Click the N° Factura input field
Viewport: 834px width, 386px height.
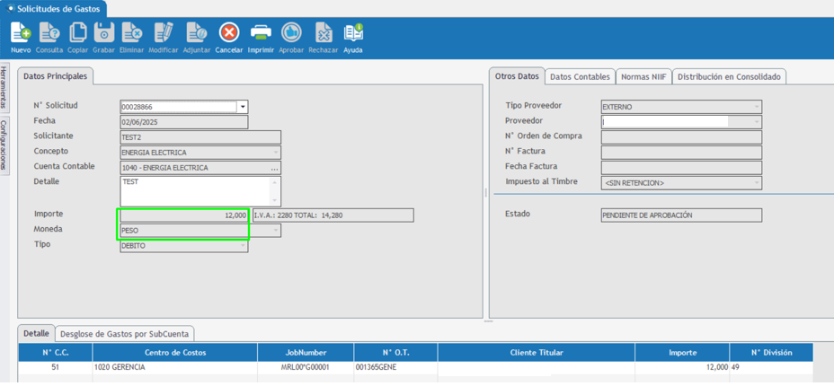(x=680, y=153)
